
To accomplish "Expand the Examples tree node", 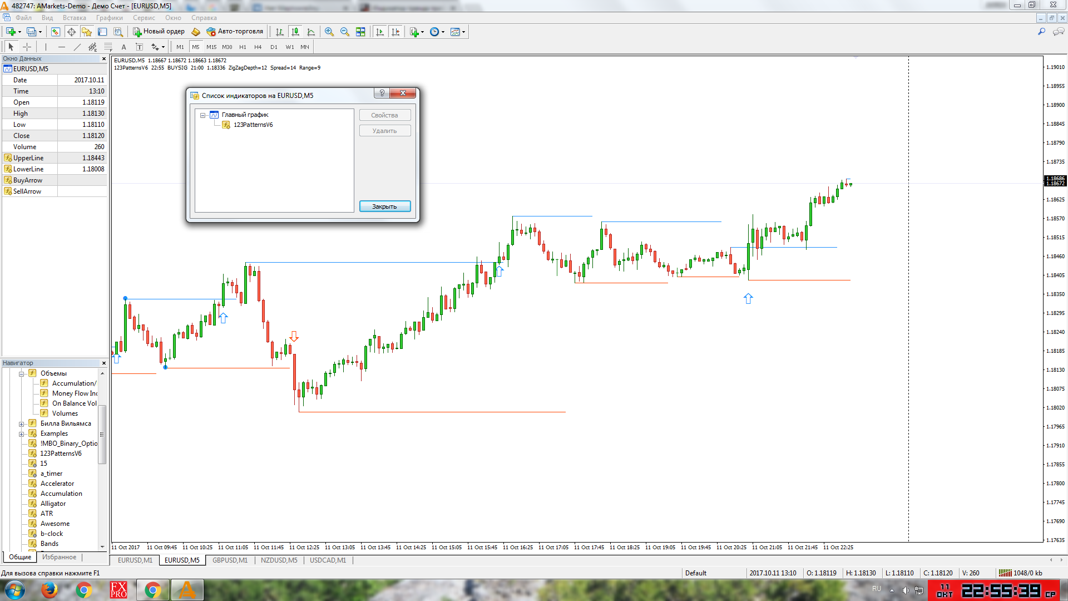I will click(21, 433).
